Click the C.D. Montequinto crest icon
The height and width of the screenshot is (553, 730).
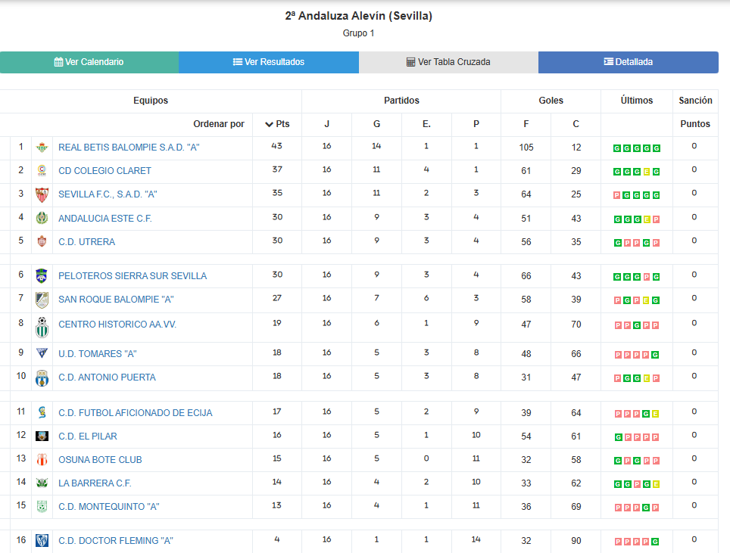click(42, 507)
